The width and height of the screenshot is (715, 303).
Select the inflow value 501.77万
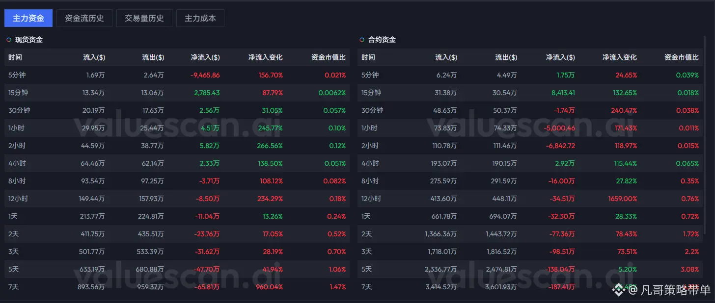pos(92,252)
